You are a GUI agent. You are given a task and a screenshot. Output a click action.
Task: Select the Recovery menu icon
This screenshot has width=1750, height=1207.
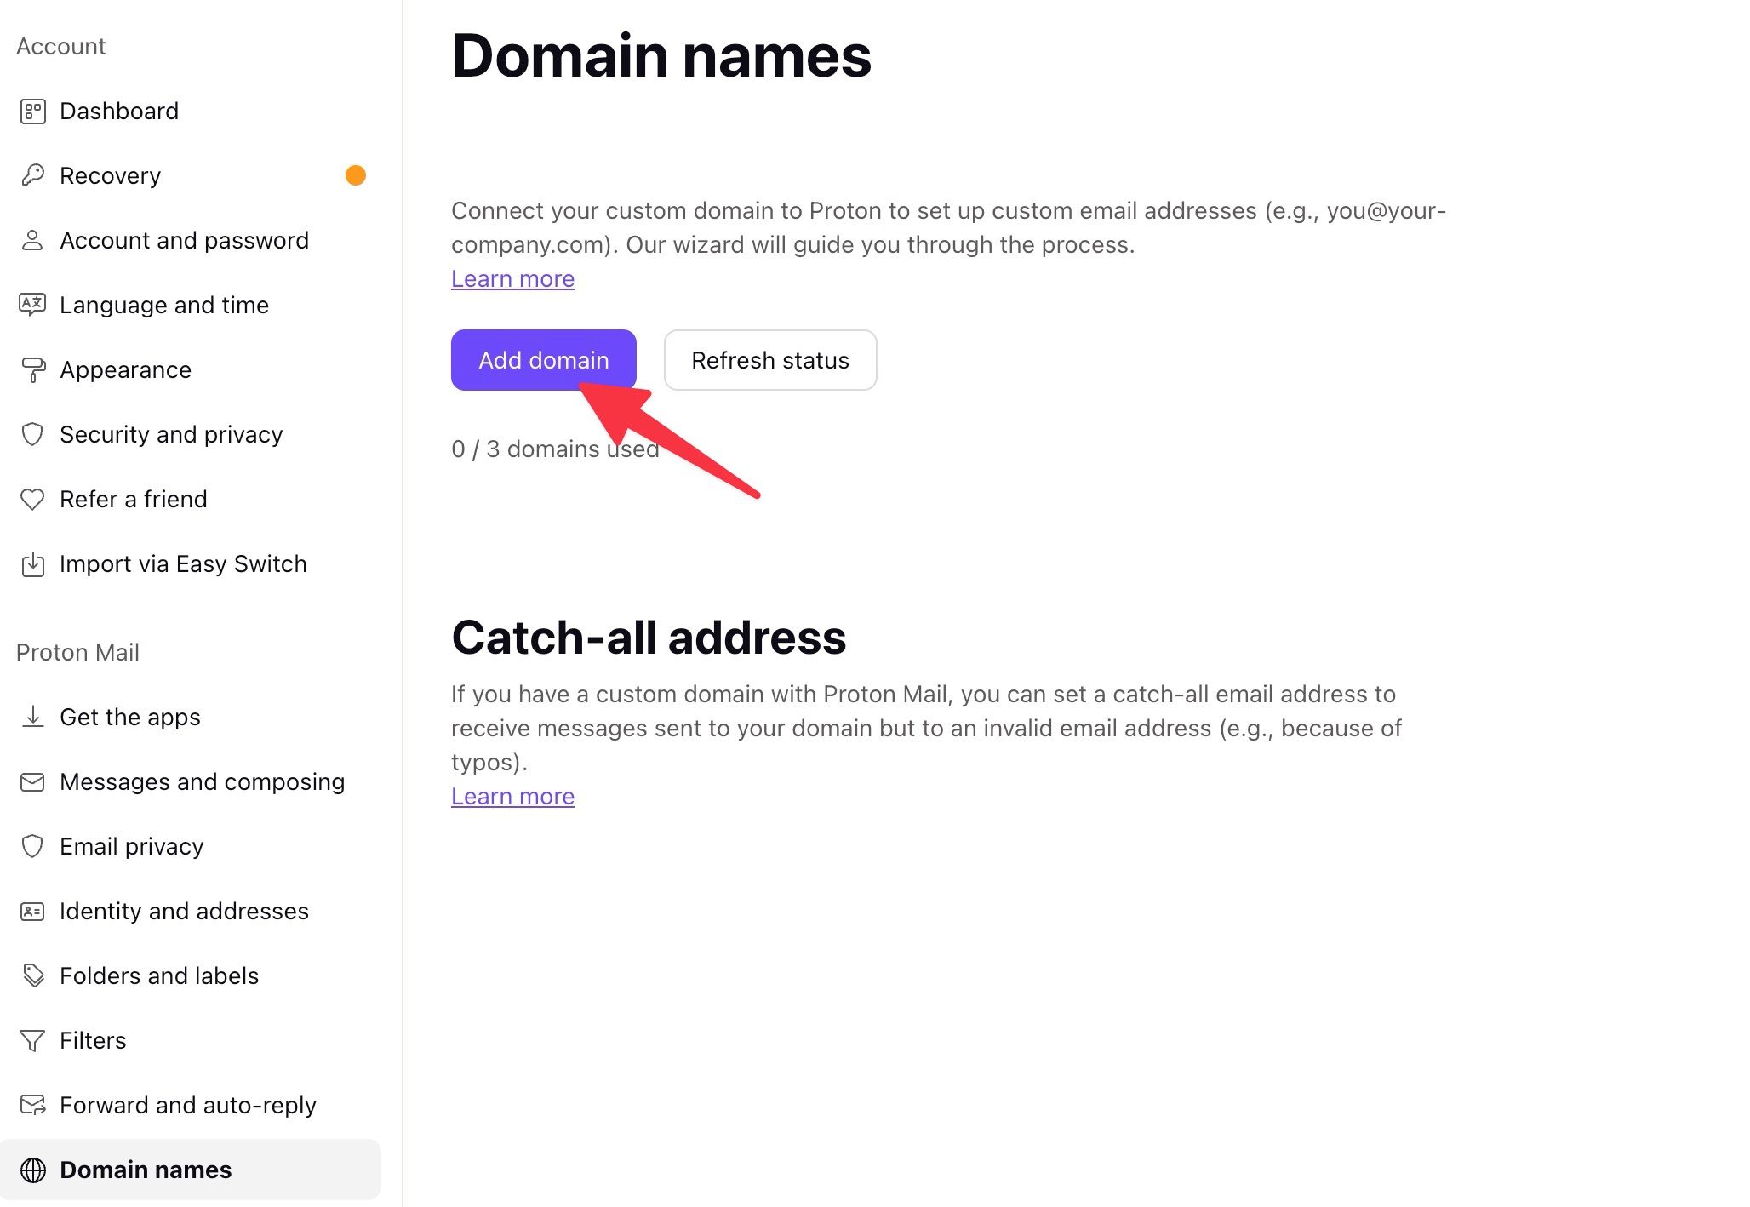[31, 174]
